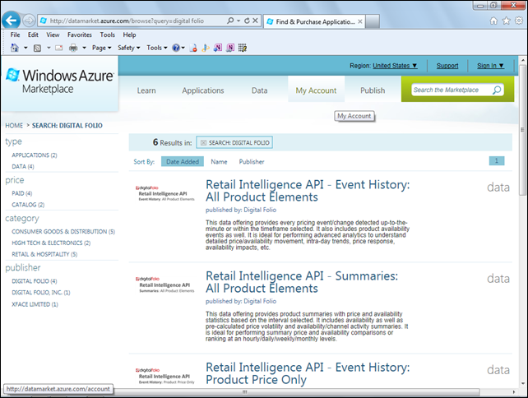Screen dimensions: 528x398
Task: Click the Home page icon in command bar
Action: tap(15, 48)
